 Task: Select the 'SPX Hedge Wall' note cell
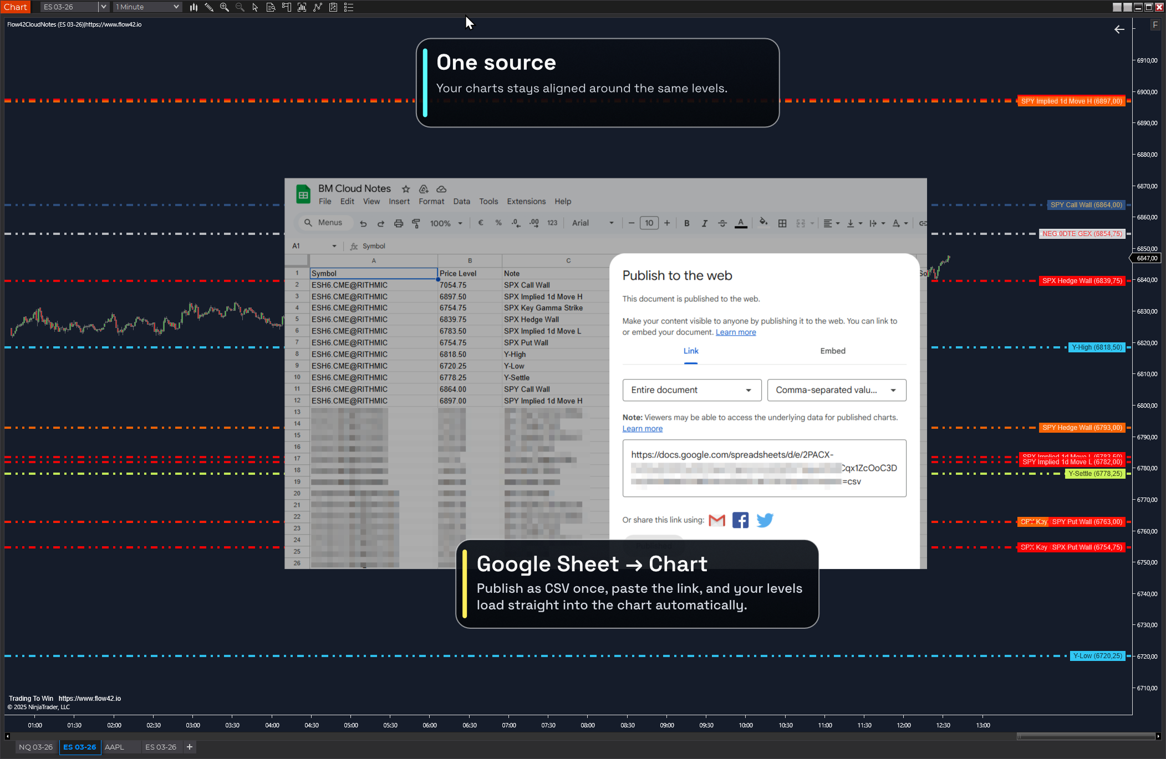click(556, 320)
